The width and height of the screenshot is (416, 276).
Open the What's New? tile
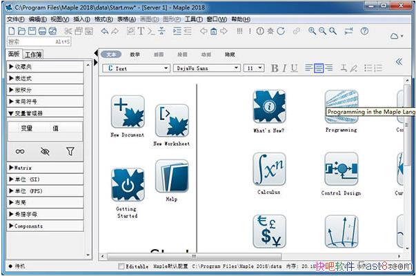[x=269, y=107]
